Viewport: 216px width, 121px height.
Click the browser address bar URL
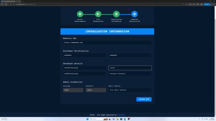click(24, 4)
